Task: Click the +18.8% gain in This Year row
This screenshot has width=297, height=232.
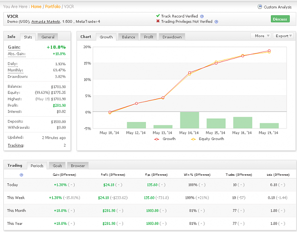Action: click(60, 223)
